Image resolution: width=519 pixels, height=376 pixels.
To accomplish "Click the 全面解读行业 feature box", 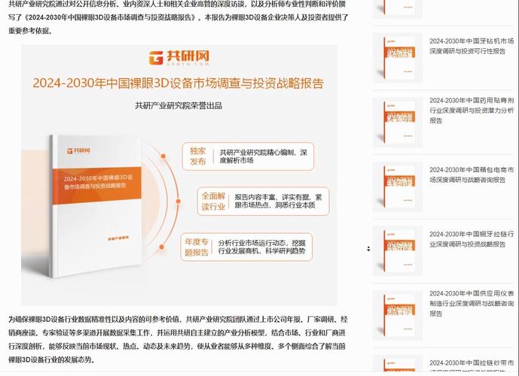I will pyautogui.click(x=263, y=202).
